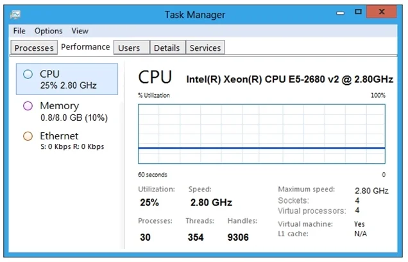Close the Task Manager window
This screenshot has height=262, width=408.
(382, 12)
